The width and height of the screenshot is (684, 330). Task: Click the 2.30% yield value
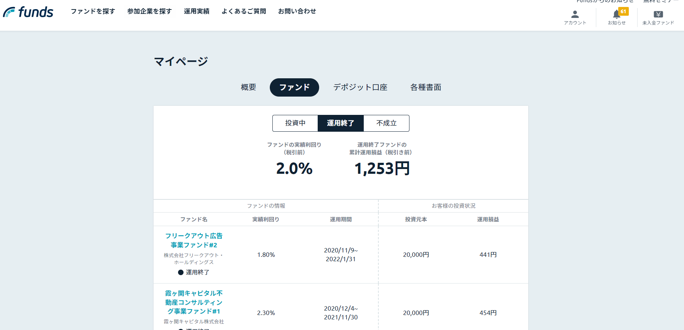[x=266, y=313]
